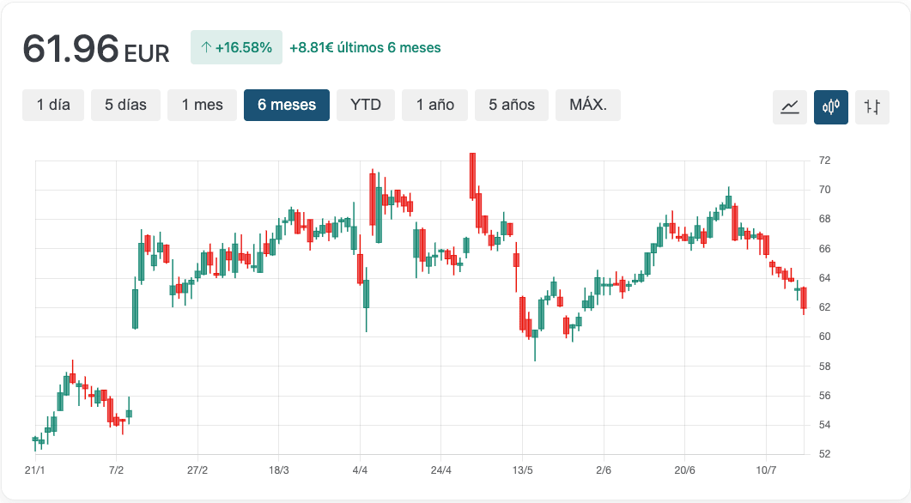Select the candlestick chart type icon
This screenshot has height=503, width=911.
coord(830,107)
